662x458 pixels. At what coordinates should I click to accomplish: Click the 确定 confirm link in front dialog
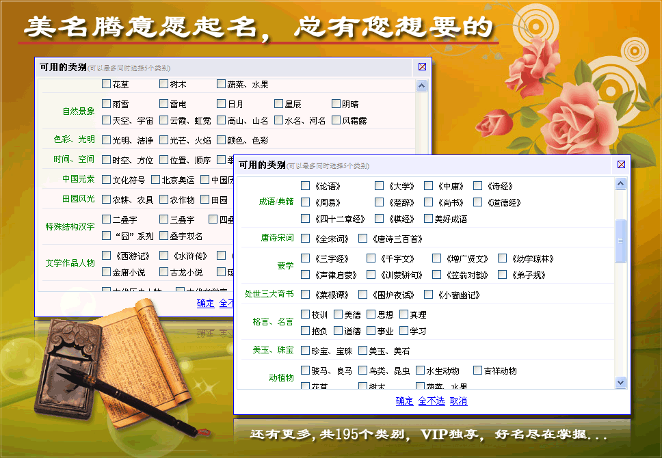[x=403, y=401]
